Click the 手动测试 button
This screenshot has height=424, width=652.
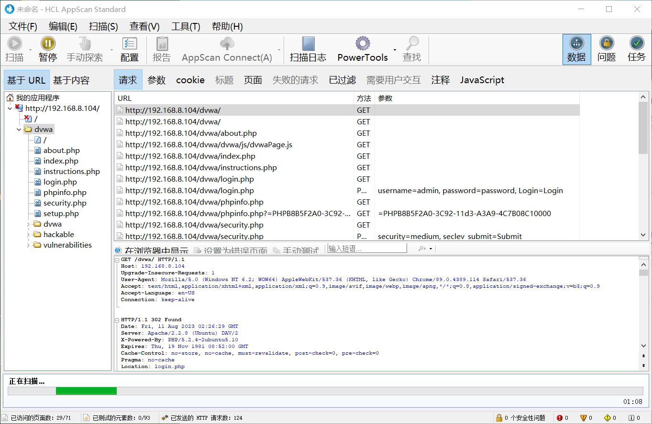coord(296,250)
